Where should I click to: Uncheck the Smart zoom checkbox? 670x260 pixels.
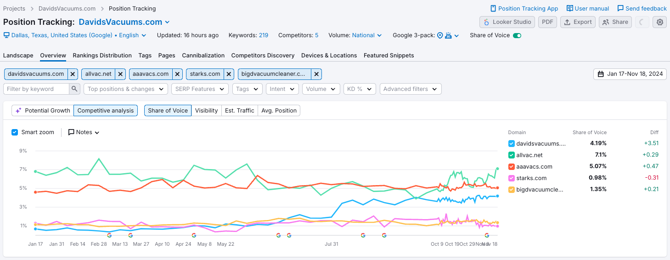15,132
